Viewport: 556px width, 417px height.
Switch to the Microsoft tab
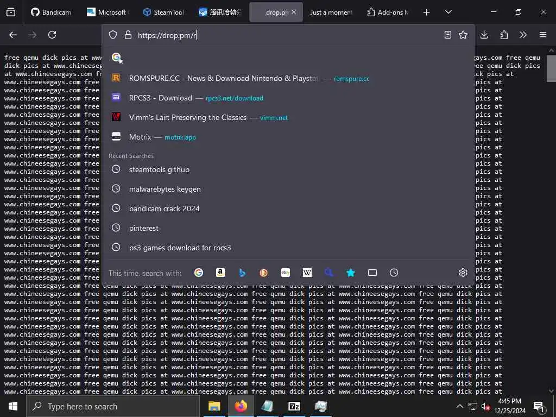108,12
